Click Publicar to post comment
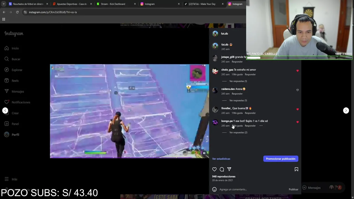The width and height of the screenshot is (354, 199). 293,189
